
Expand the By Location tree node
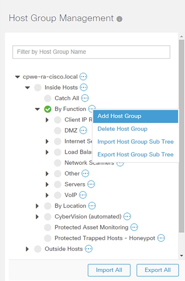pyautogui.click(x=37, y=206)
